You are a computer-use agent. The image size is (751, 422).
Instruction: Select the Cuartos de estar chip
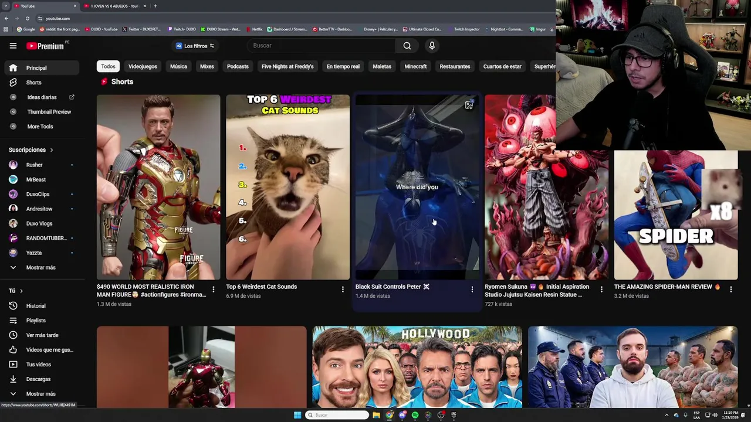click(502, 66)
